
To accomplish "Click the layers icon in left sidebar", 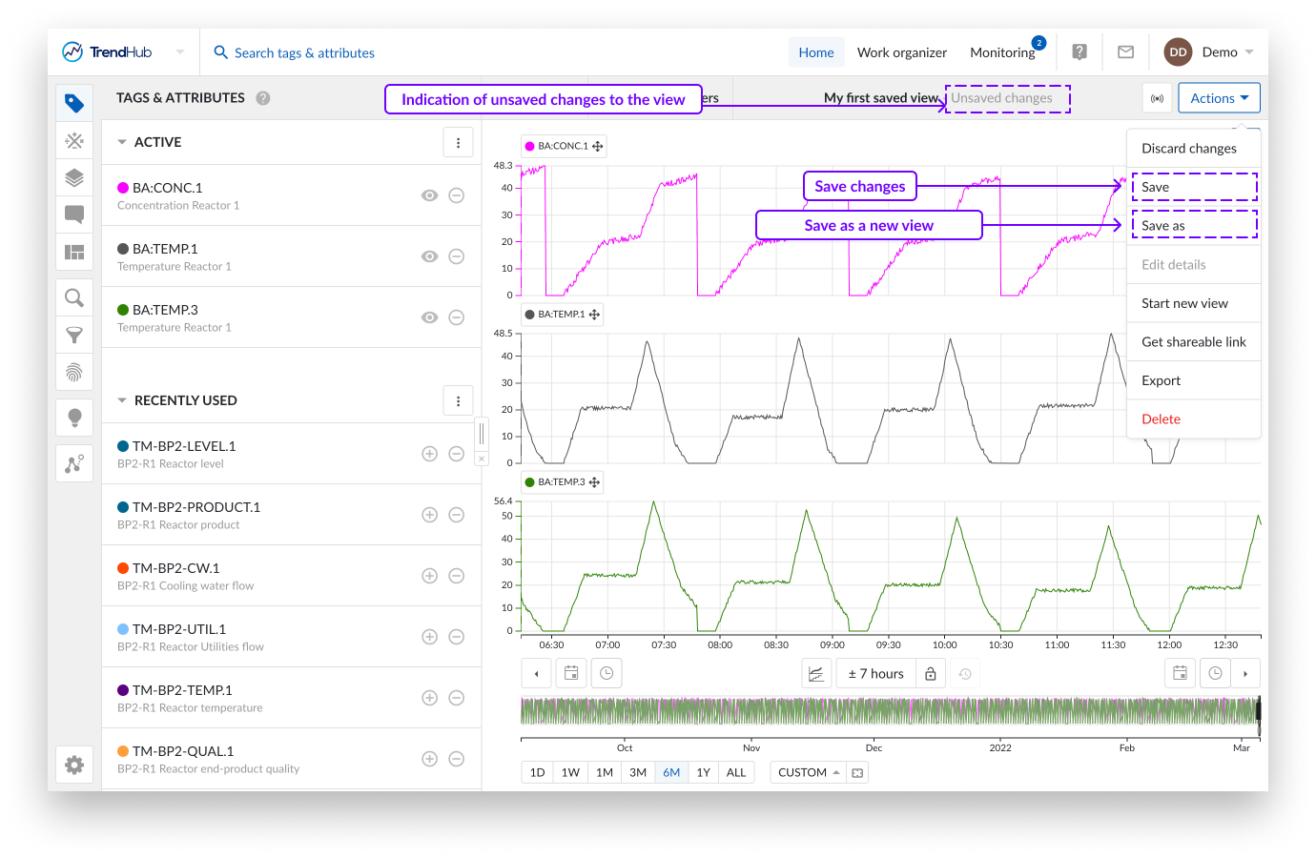I will coord(74,178).
